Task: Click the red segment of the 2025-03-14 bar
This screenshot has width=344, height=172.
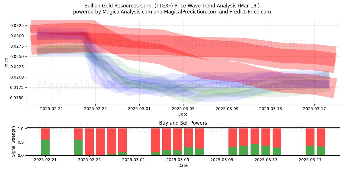Action: tap(277, 138)
